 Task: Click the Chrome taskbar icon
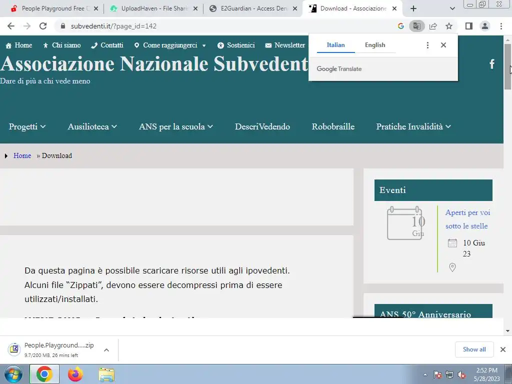(x=44, y=374)
